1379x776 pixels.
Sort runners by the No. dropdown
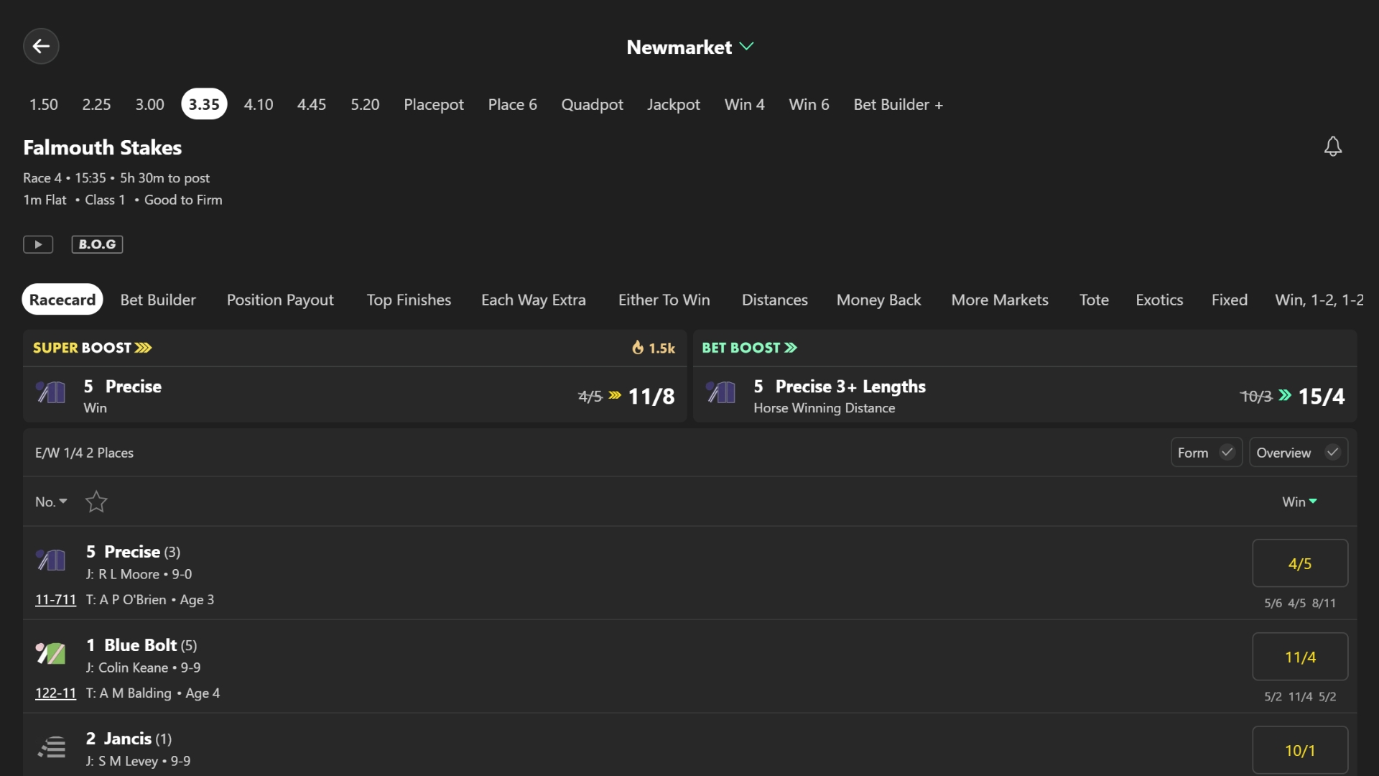pos(51,502)
